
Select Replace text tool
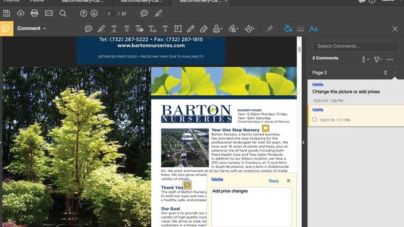coord(140,28)
